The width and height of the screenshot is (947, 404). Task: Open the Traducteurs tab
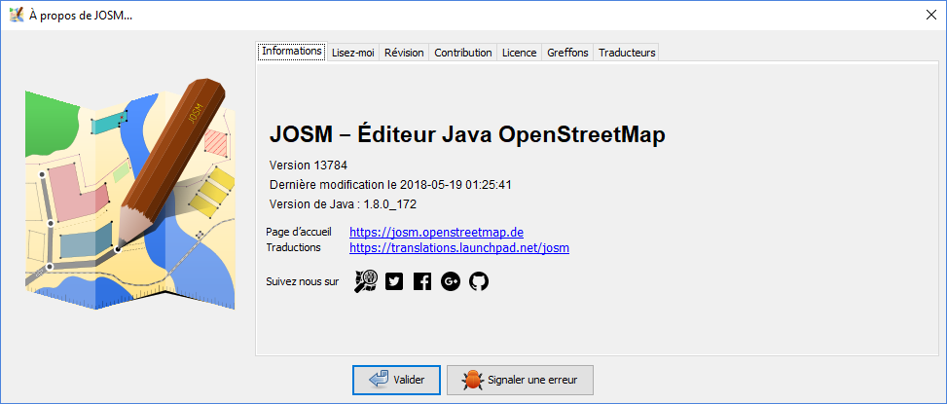[627, 53]
